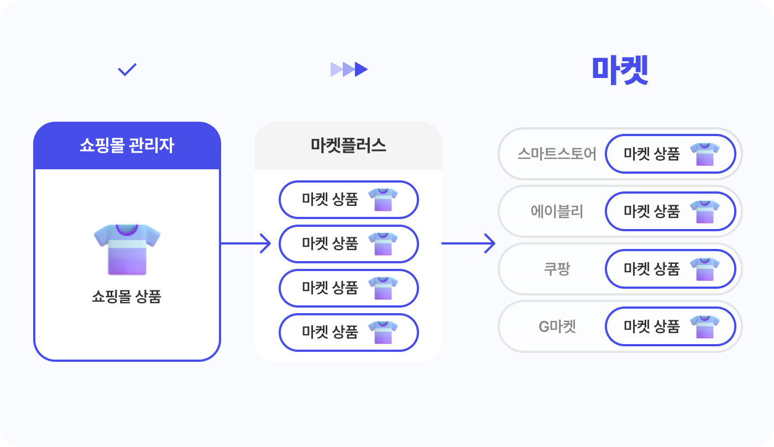This screenshot has height=447, width=774.
Task: Click the t-shirt icon in the 스마트스토어 row
Action: [x=705, y=154]
